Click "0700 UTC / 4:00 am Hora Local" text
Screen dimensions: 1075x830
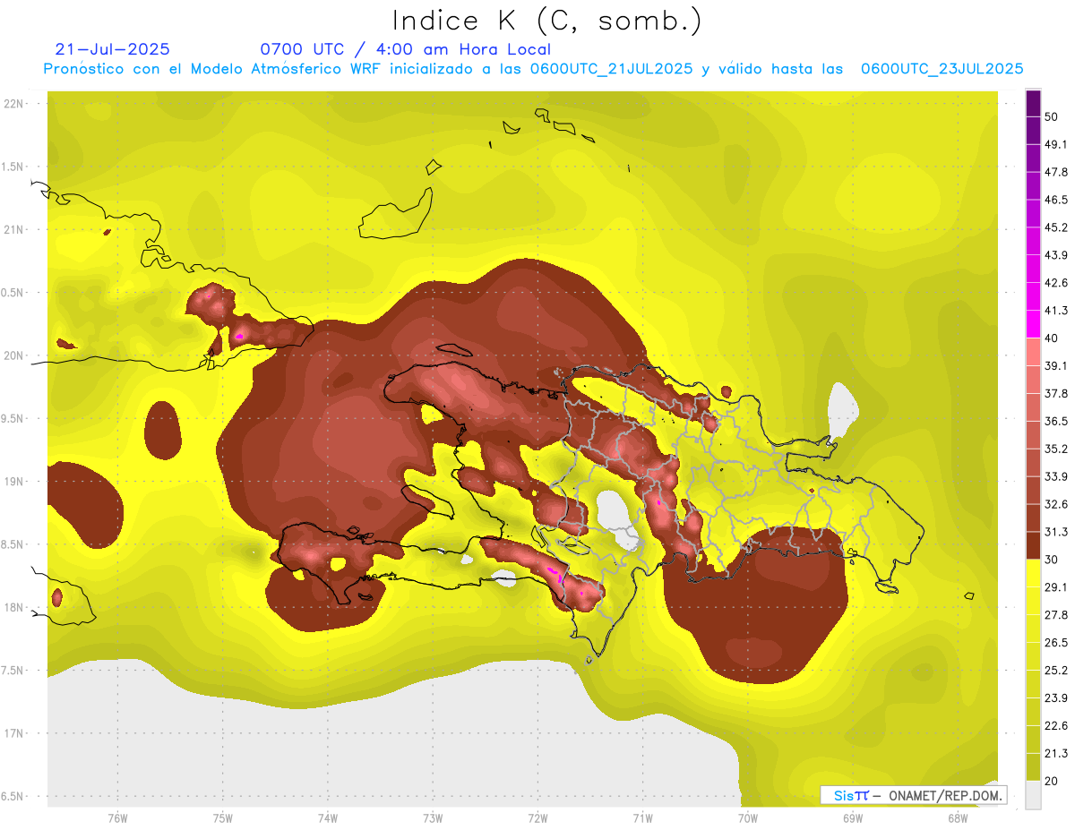pos(405,49)
